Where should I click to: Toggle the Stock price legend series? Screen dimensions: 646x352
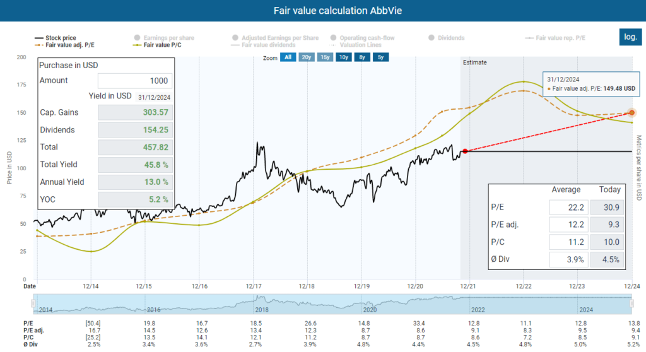pos(56,37)
